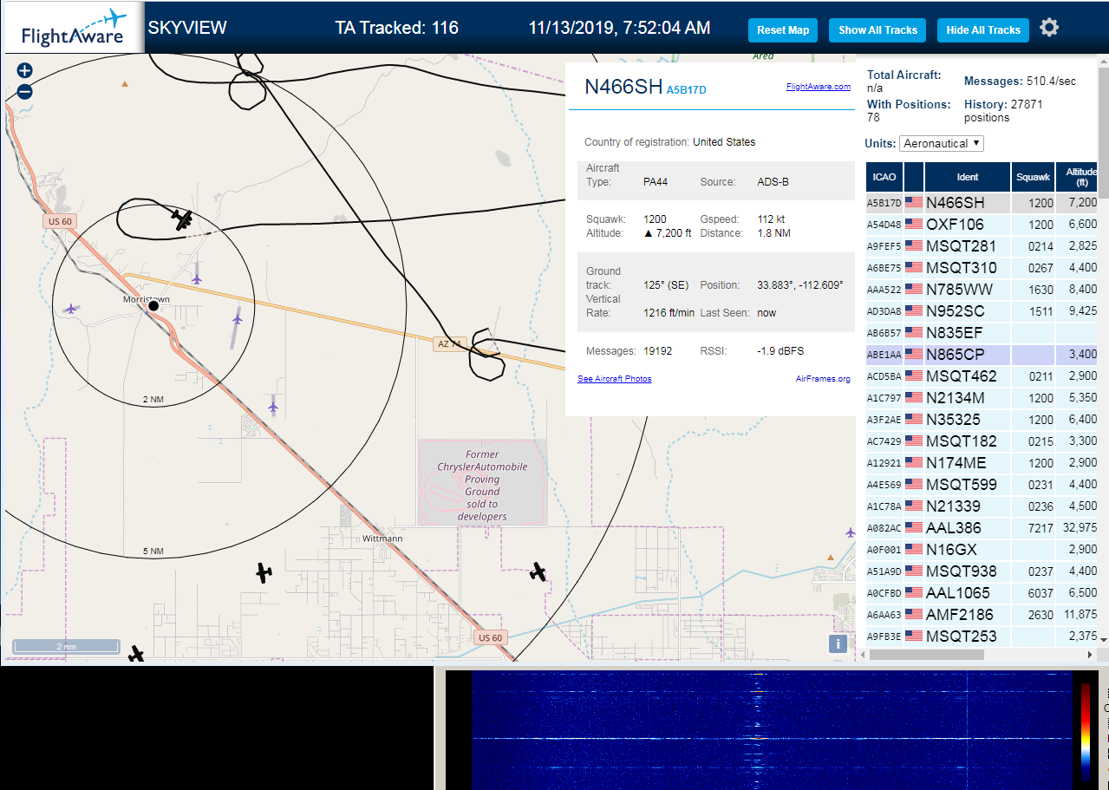1109x790 pixels.
Task: Sort table by Altitude column header
Action: [1079, 177]
